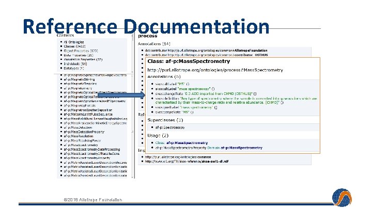The image size is (372, 209).
Task: Open the Annotation Properties contents link
Action: (x=83, y=59)
